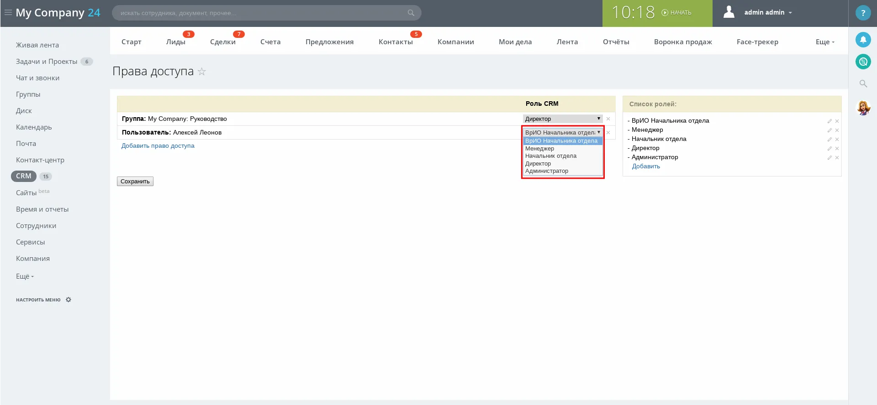Click the Добавить право доступа link
This screenshot has height=405, width=877.
click(158, 146)
